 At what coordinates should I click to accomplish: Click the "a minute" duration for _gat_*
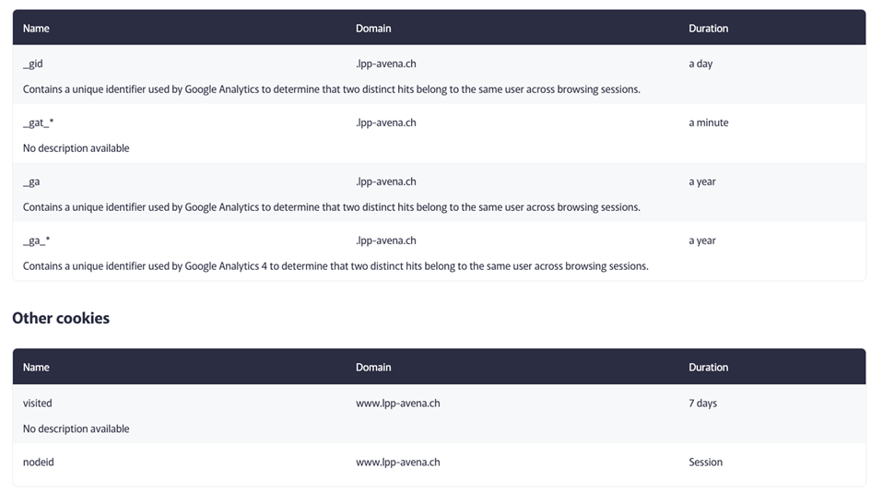coord(708,123)
